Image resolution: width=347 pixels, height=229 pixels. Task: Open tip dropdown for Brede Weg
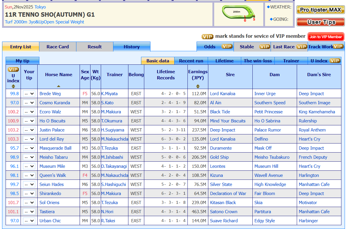coord(29,93)
